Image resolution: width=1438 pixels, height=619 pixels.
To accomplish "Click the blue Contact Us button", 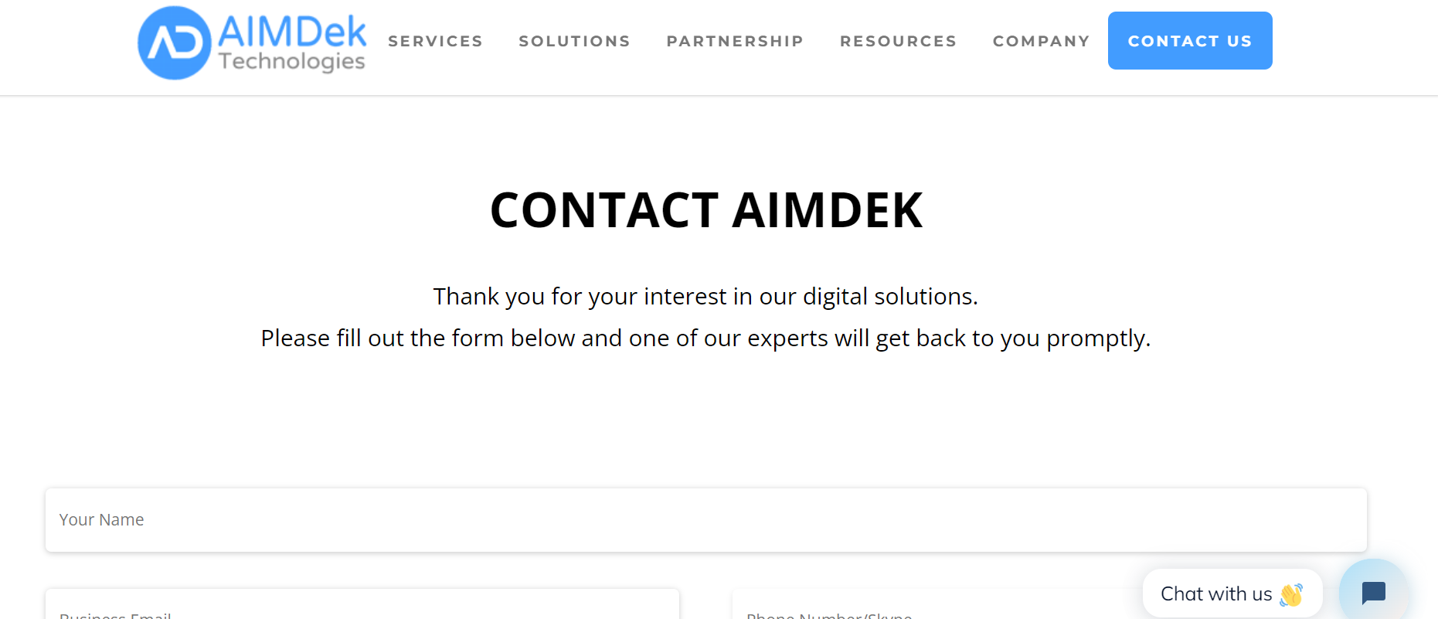I will pyautogui.click(x=1190, y=40).
